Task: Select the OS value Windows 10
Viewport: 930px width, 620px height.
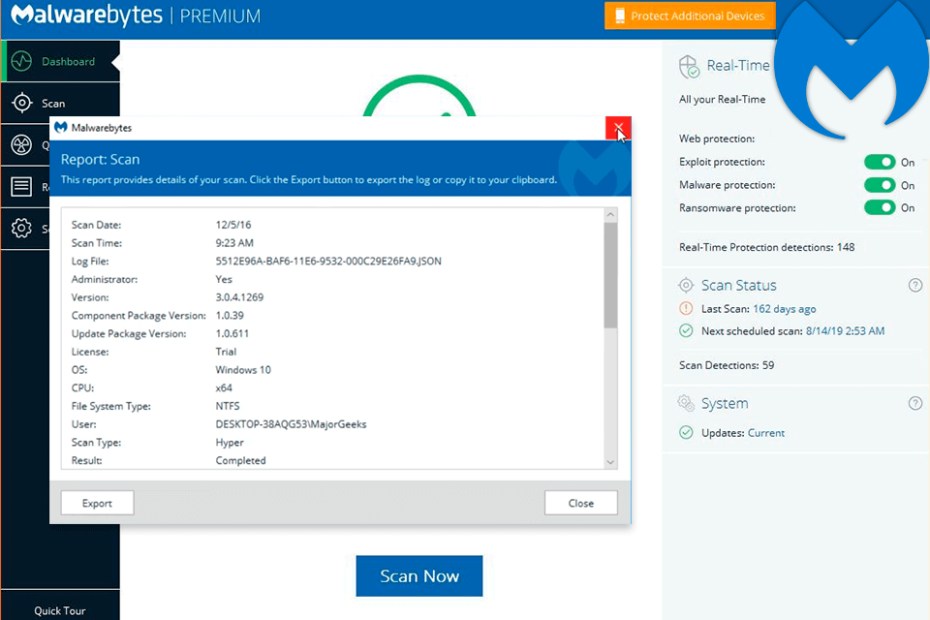Action: (243, 370)
